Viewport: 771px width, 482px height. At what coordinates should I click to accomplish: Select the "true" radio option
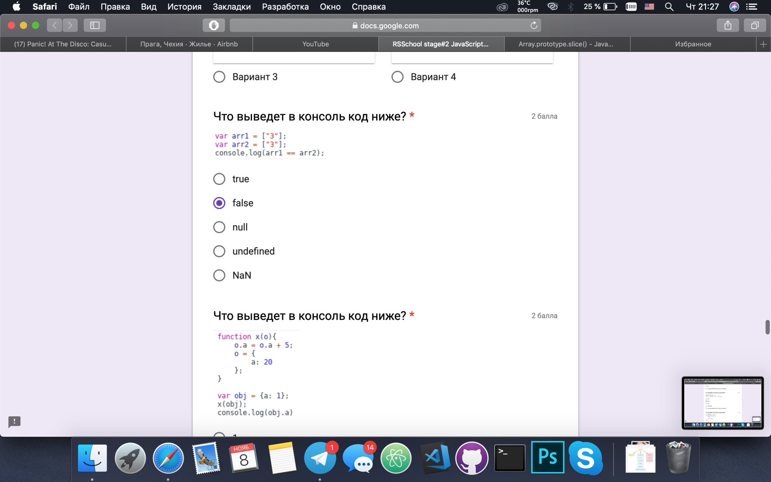pos(219,179)
